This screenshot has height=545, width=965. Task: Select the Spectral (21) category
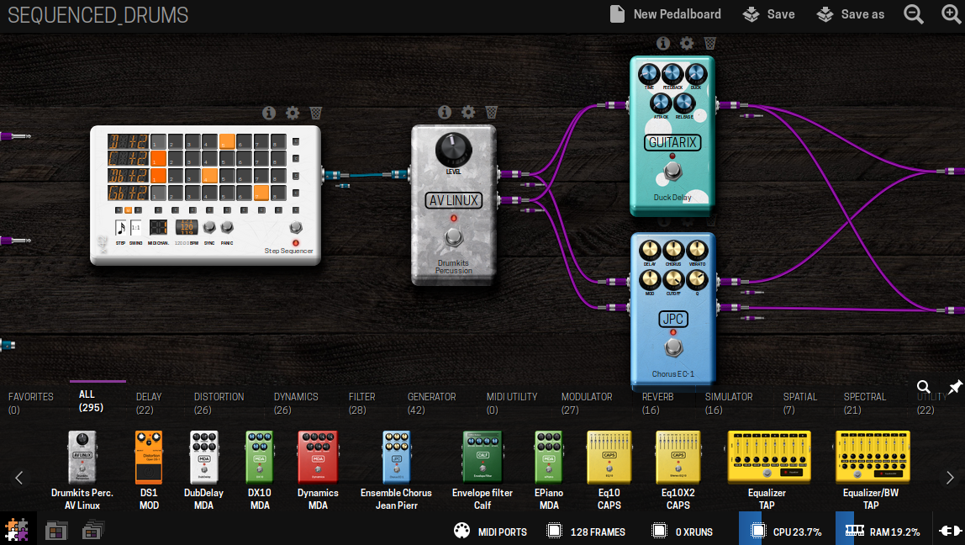pyautogui.click(x=865, y=403)
